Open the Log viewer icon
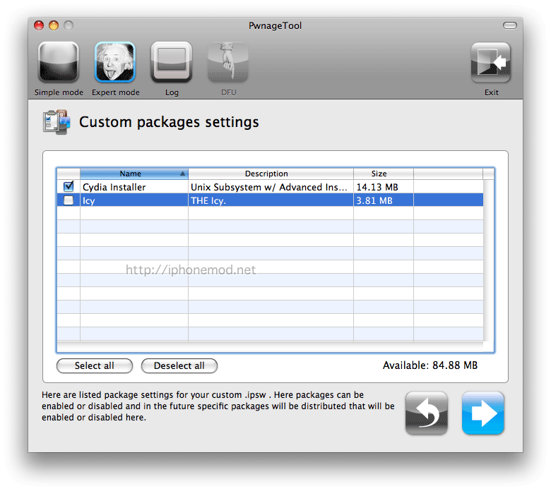This screenshot has height=491, width=551. coord(172,62)
